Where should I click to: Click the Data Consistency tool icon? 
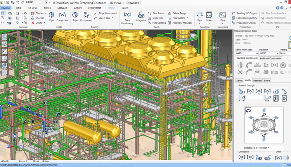tap(127, 15)
